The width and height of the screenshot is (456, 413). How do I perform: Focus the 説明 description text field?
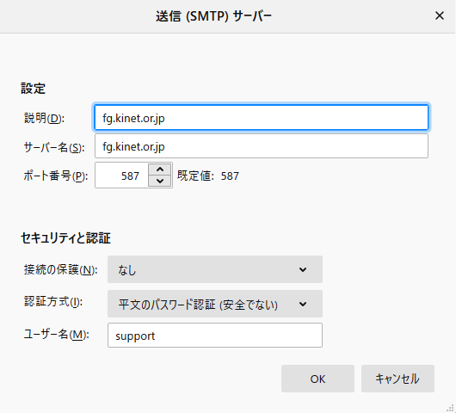click(262, 118)
